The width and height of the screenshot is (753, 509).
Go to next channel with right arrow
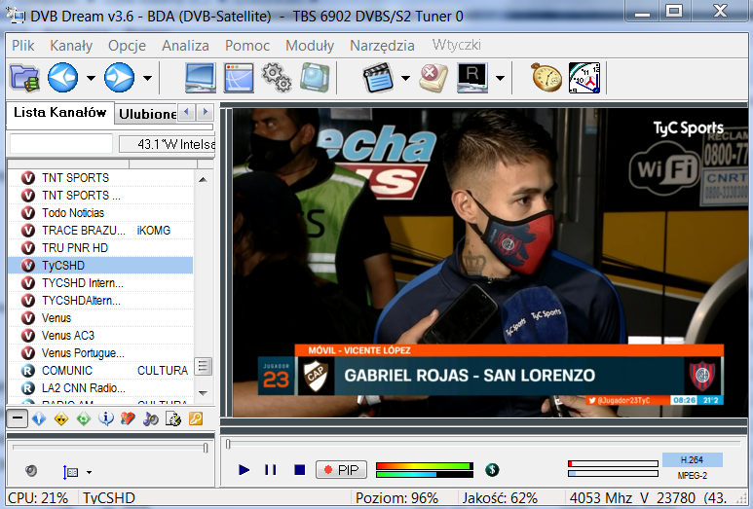[x=119, y=77]
